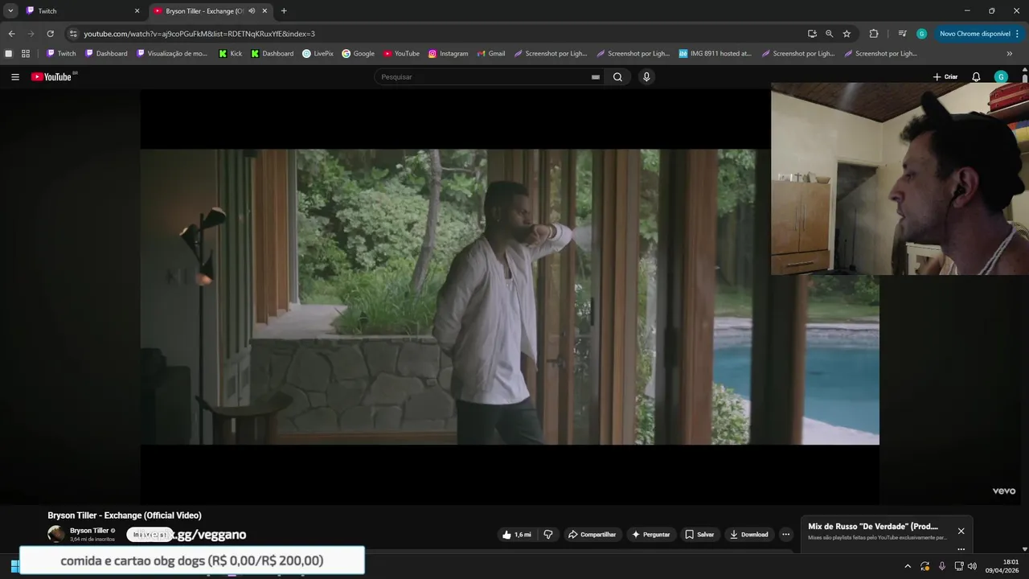Open the media control icon in toolbar
Image resolution: width=1029 pixels, height=579 pixels.
pyautogui.click(x=902, y=34)
